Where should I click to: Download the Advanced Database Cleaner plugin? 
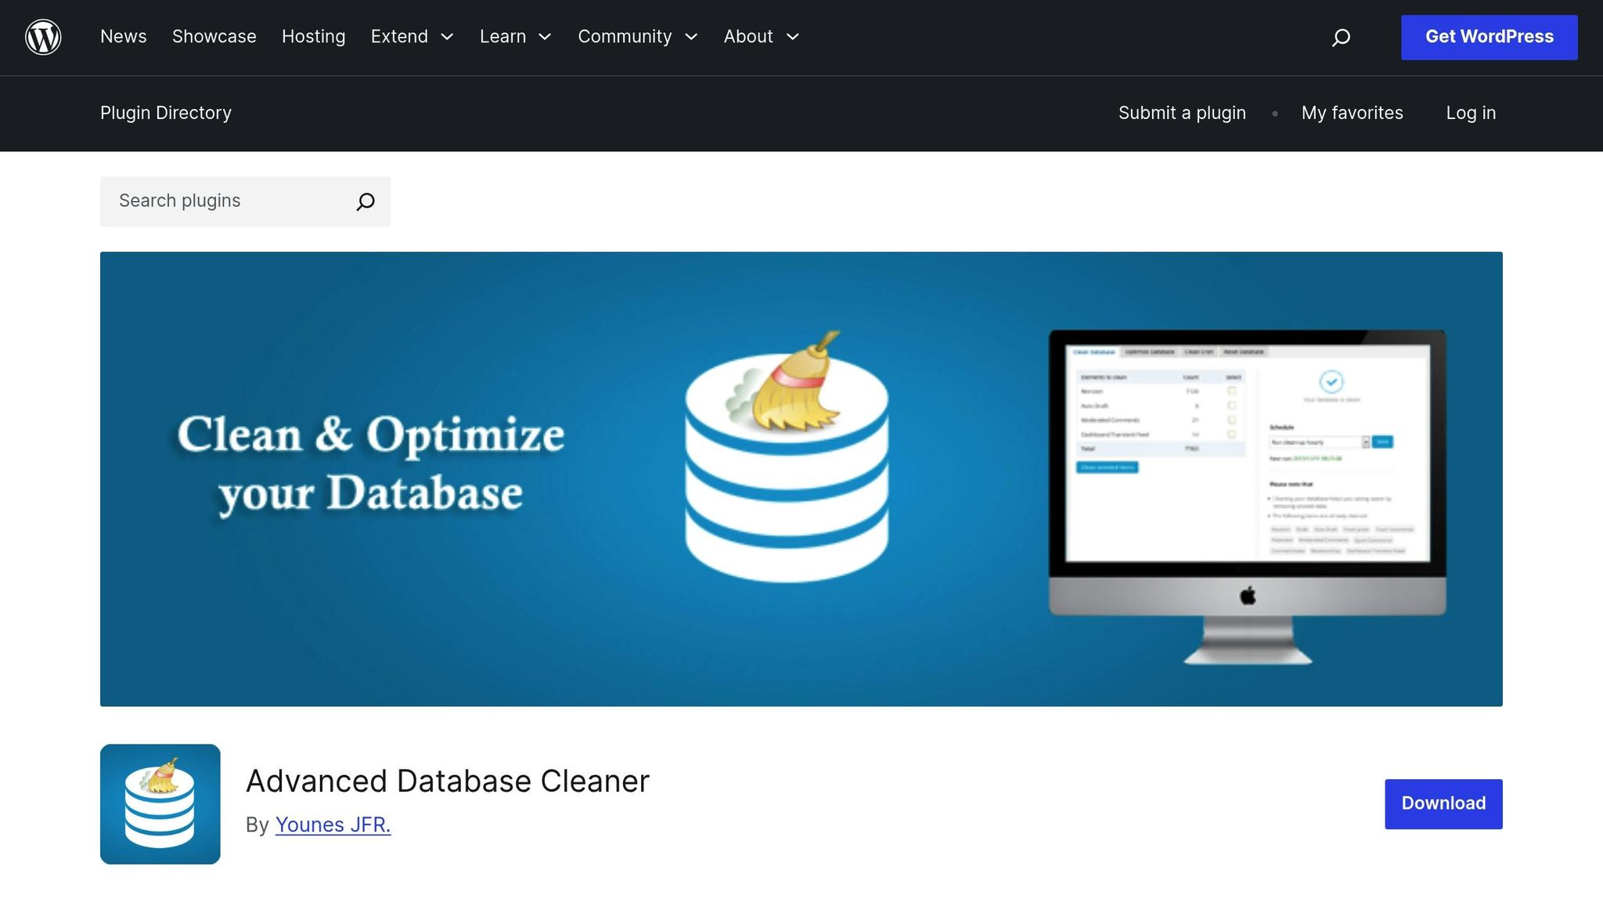point(1443,803)
